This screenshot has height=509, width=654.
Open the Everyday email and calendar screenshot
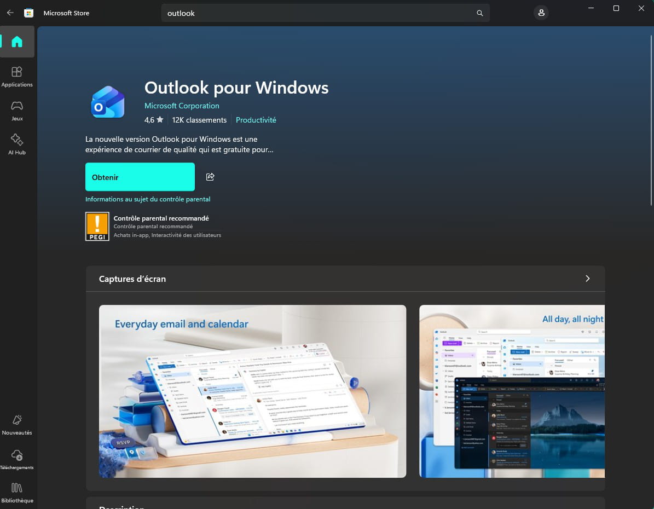(252, 391)
